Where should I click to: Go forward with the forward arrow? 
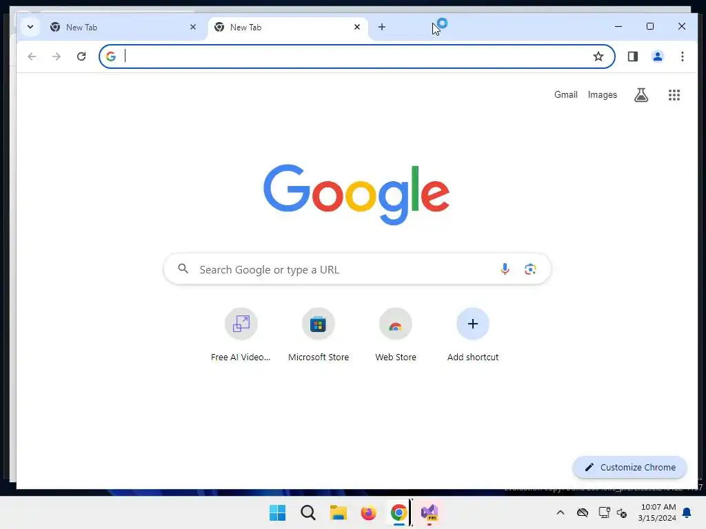click(x=57, y=56)
